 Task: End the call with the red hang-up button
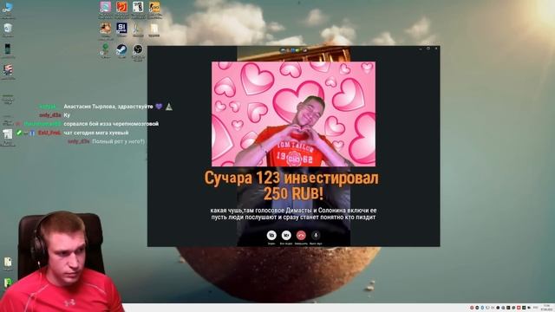click(x=301, y=235)
